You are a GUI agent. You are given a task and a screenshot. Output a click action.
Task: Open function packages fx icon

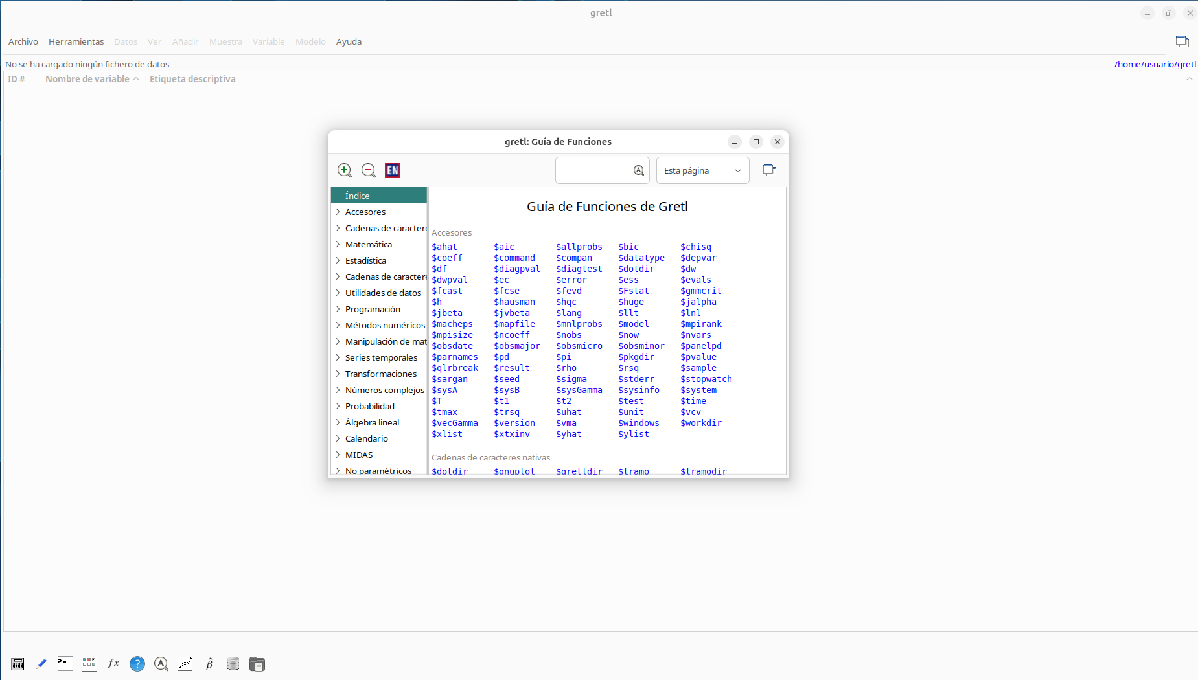(x=113, y=664)
